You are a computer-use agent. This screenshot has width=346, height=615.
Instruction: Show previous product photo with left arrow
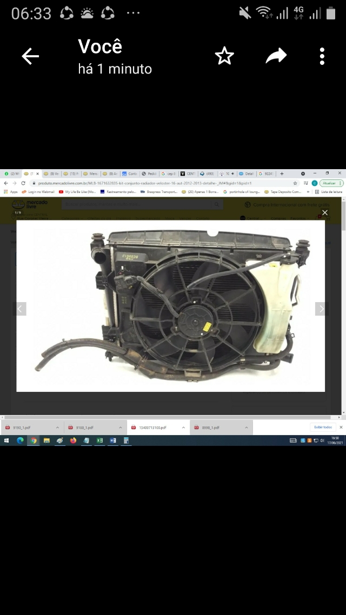[20, 309]
